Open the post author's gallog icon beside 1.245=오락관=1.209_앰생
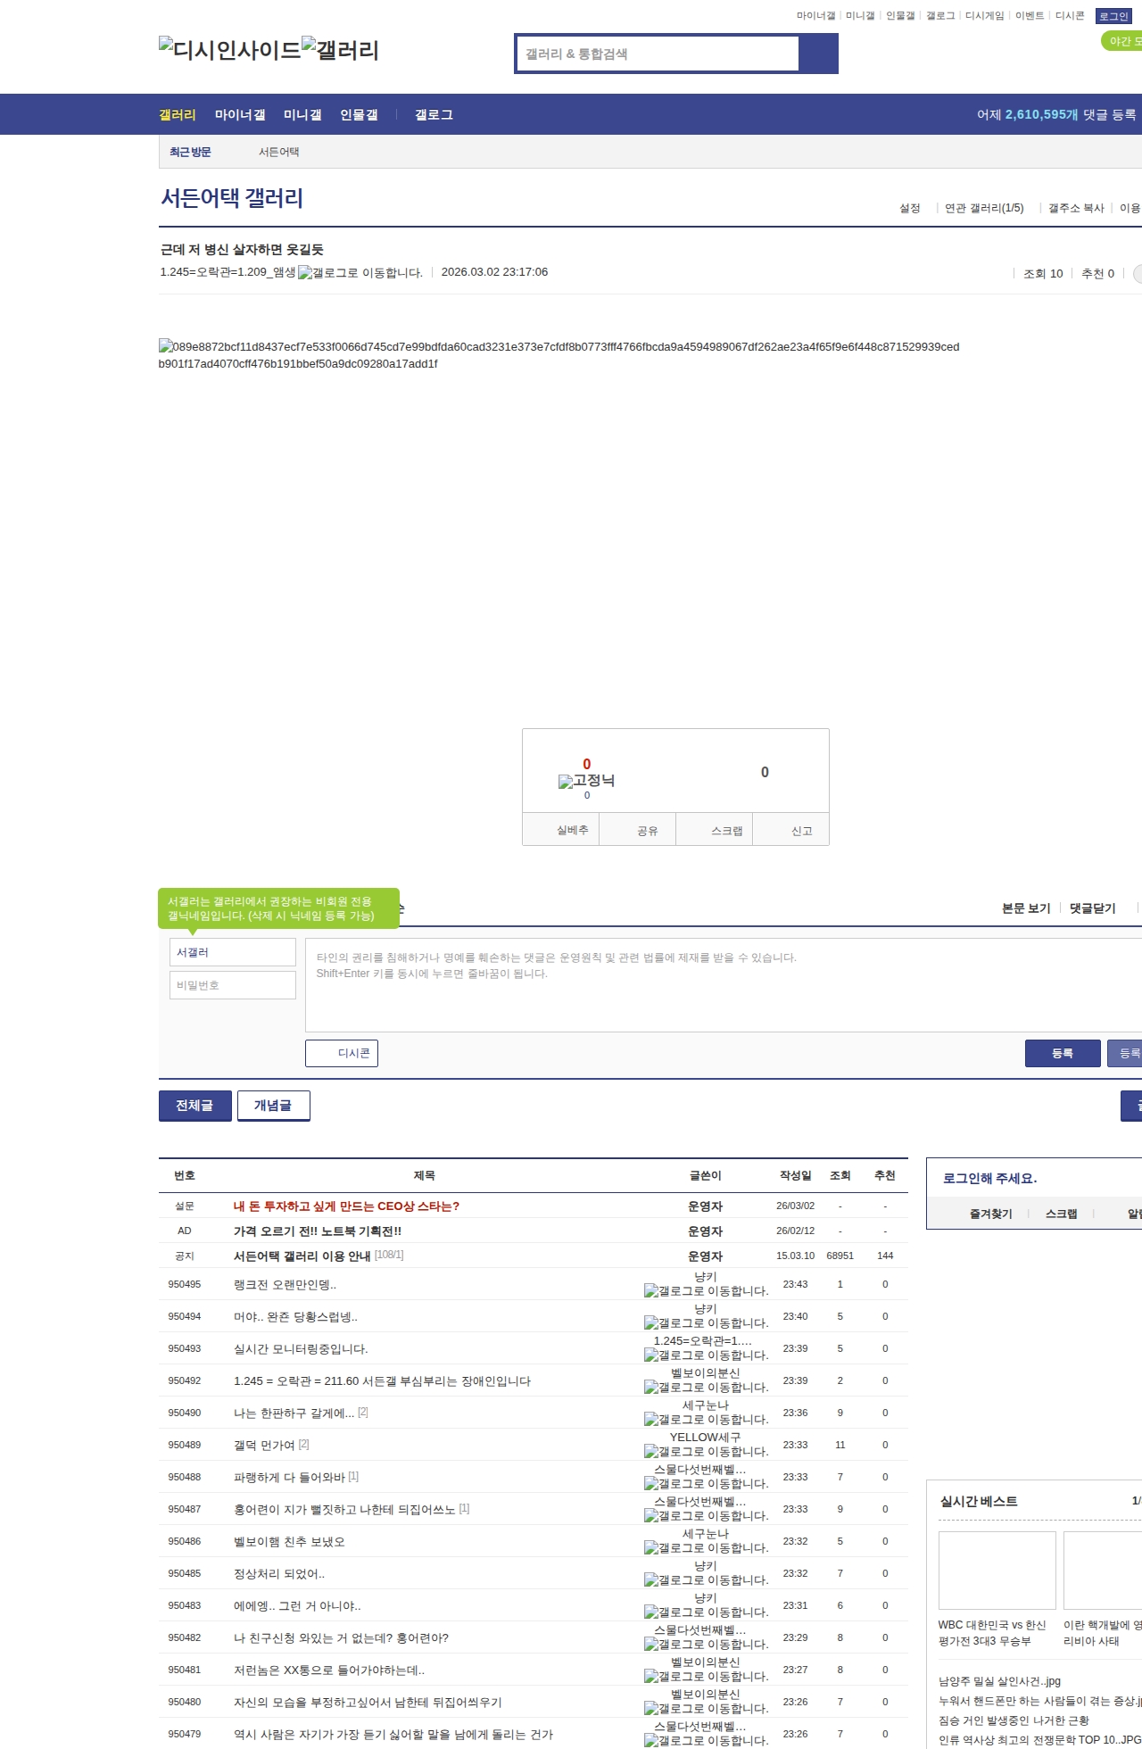1142x1749 pixels. pos(360,273)
